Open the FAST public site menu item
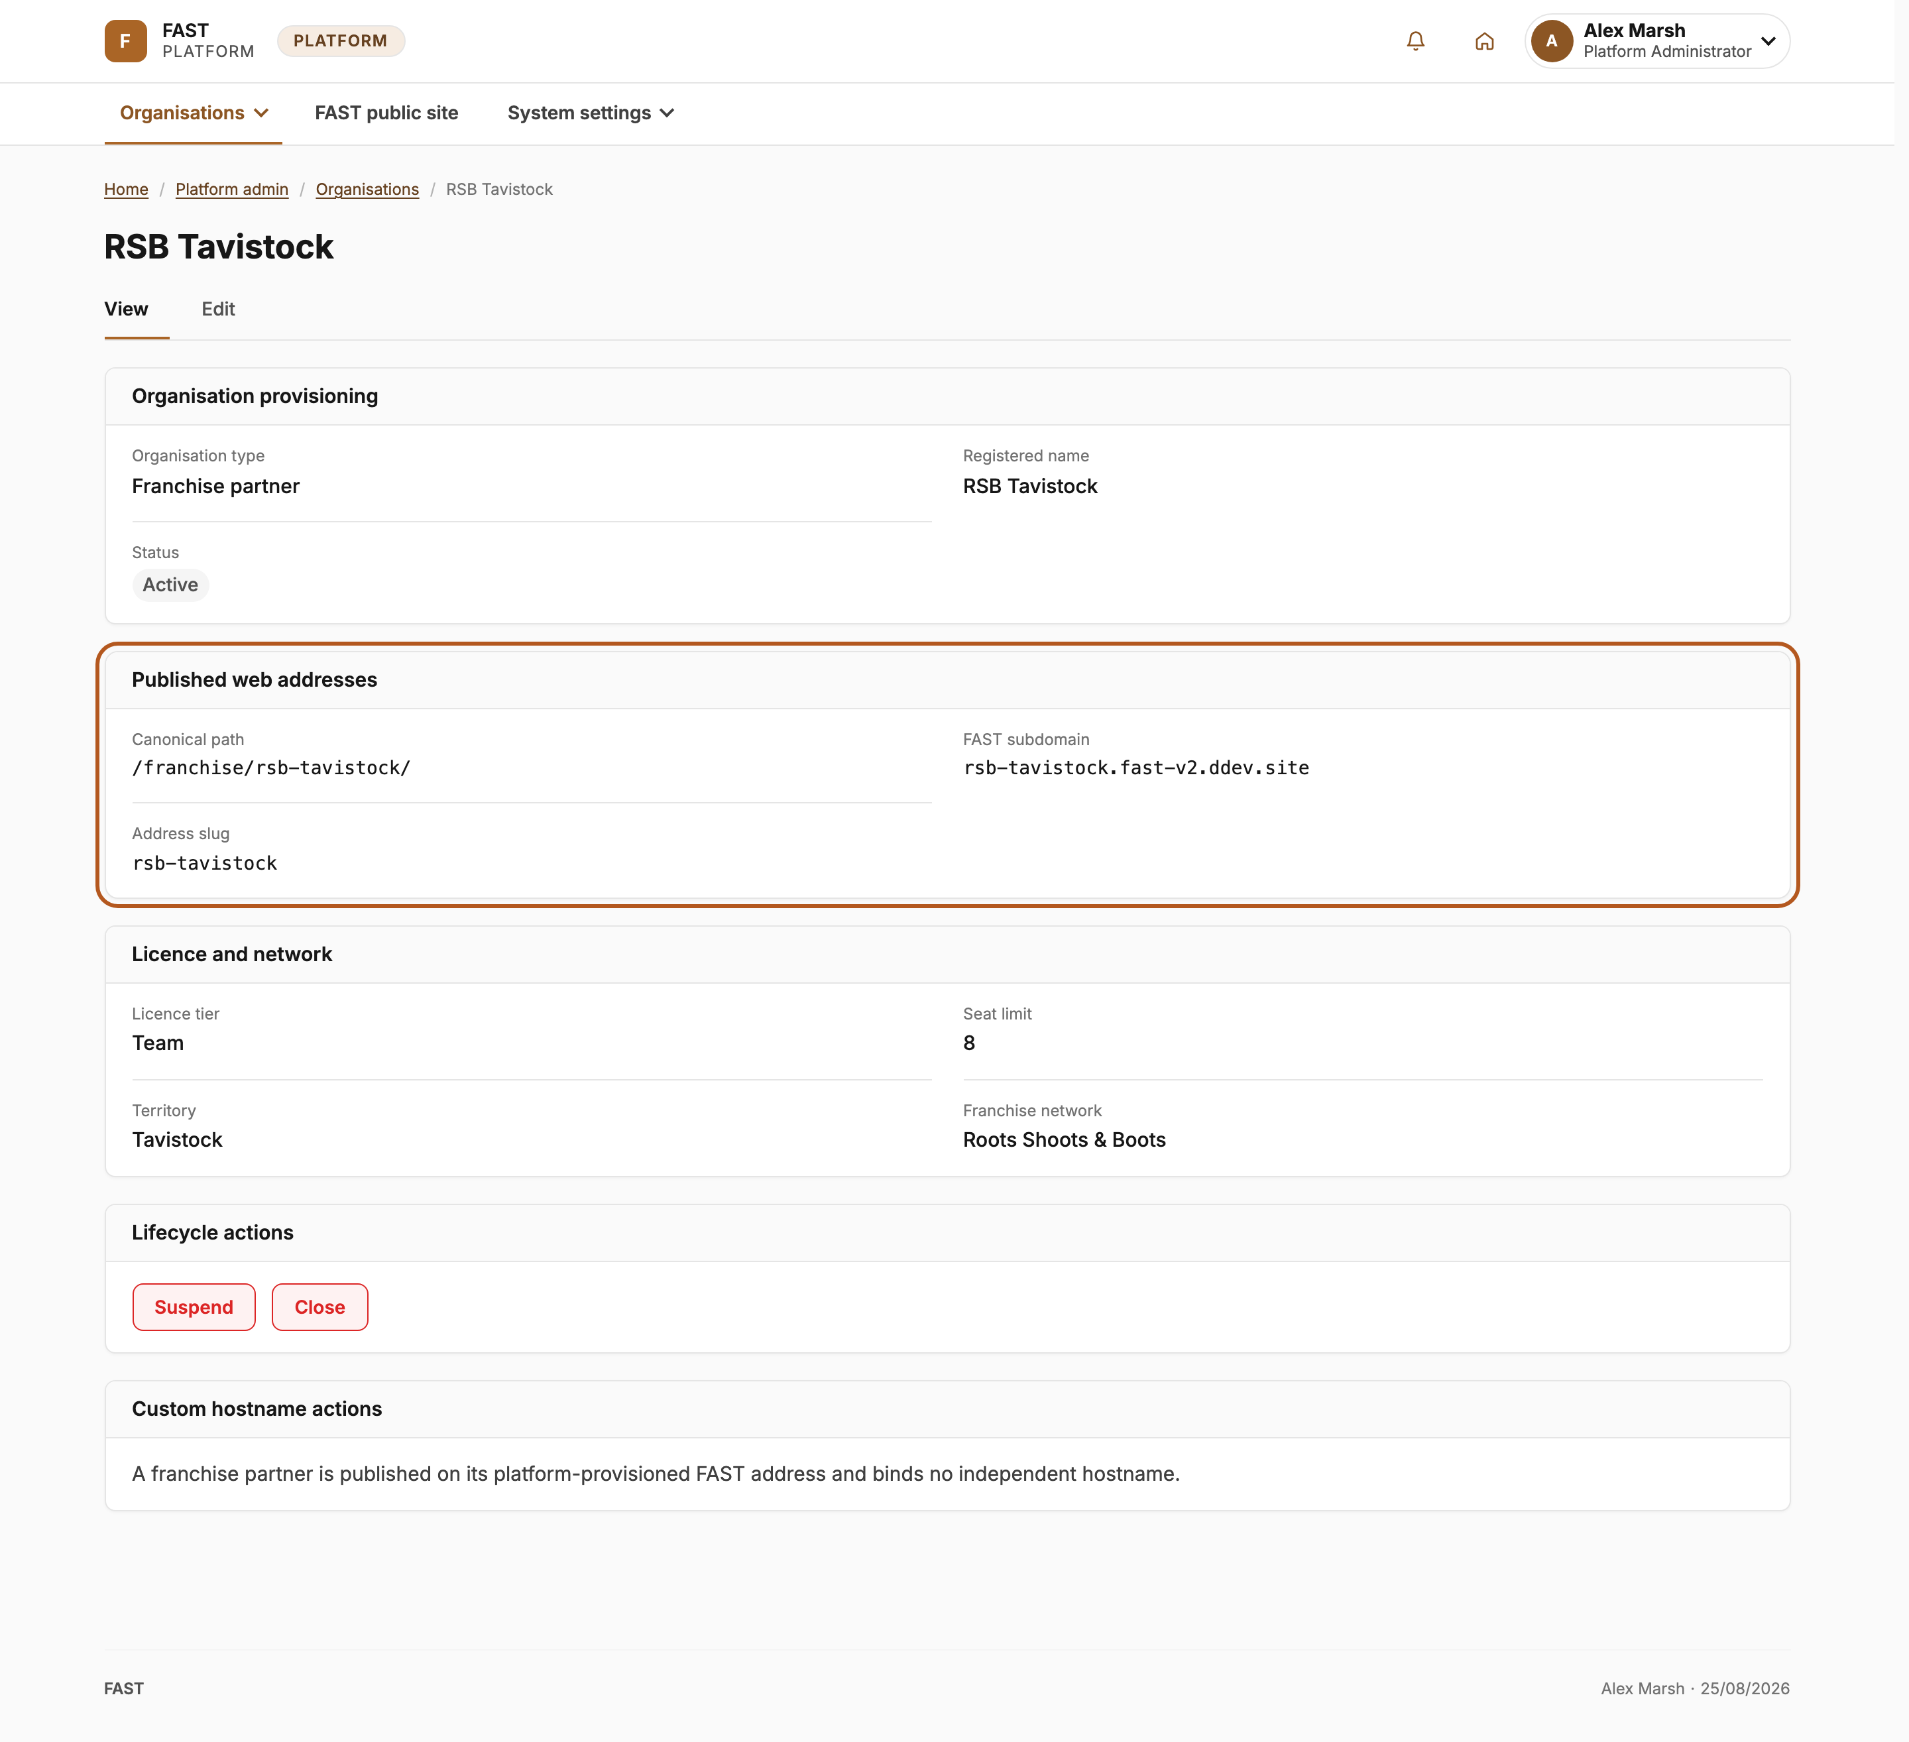Image resolution: width=1909 pixels, height=1742 pixels. [386, 113]
